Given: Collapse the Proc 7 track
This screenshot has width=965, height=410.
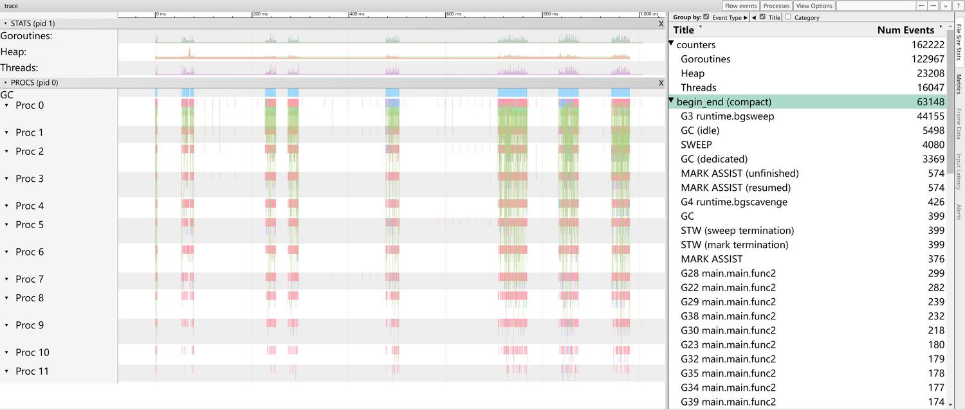Looking at the screenshot, I should pyautogui.click(x=6, y=279).
